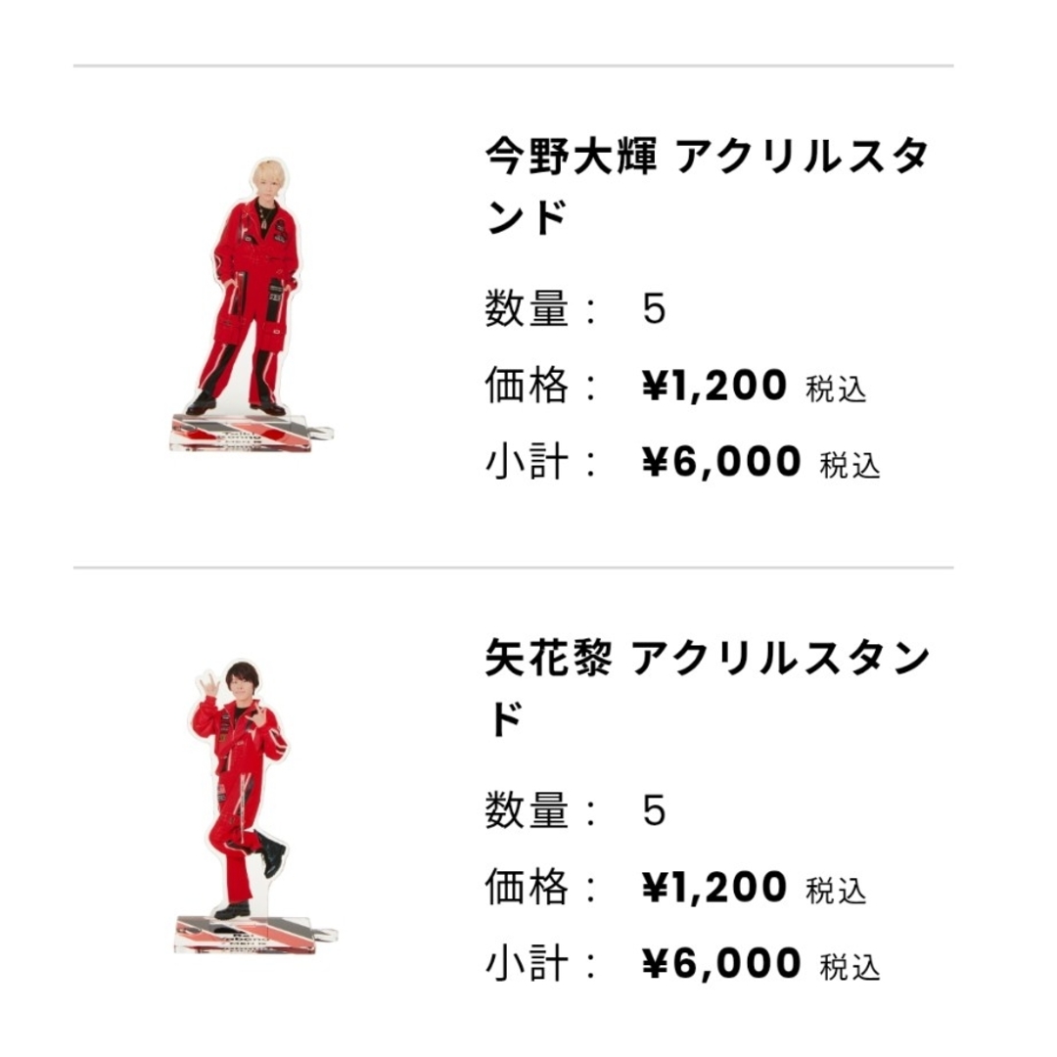This screenshot has width=1057, height=1057.
Task: Click the 価格 label under 今野大輝 item
Action: pyautogui.click(x=528, y=385)
